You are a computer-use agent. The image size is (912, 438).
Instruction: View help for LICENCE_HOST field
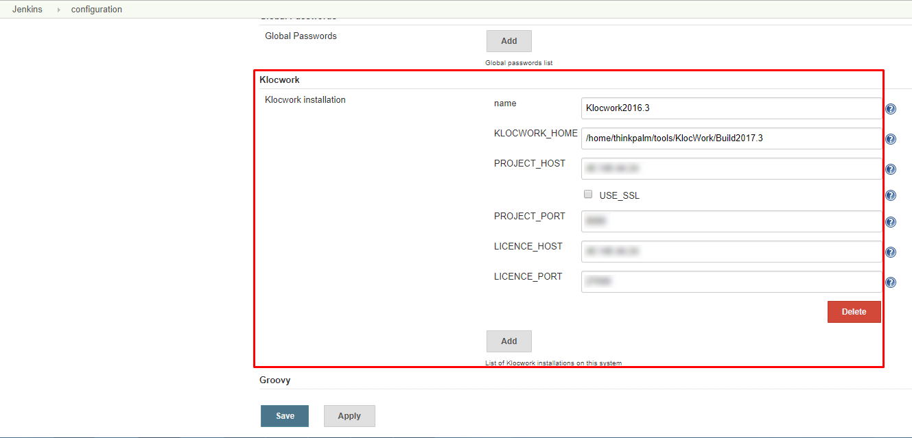pos(891,252)
